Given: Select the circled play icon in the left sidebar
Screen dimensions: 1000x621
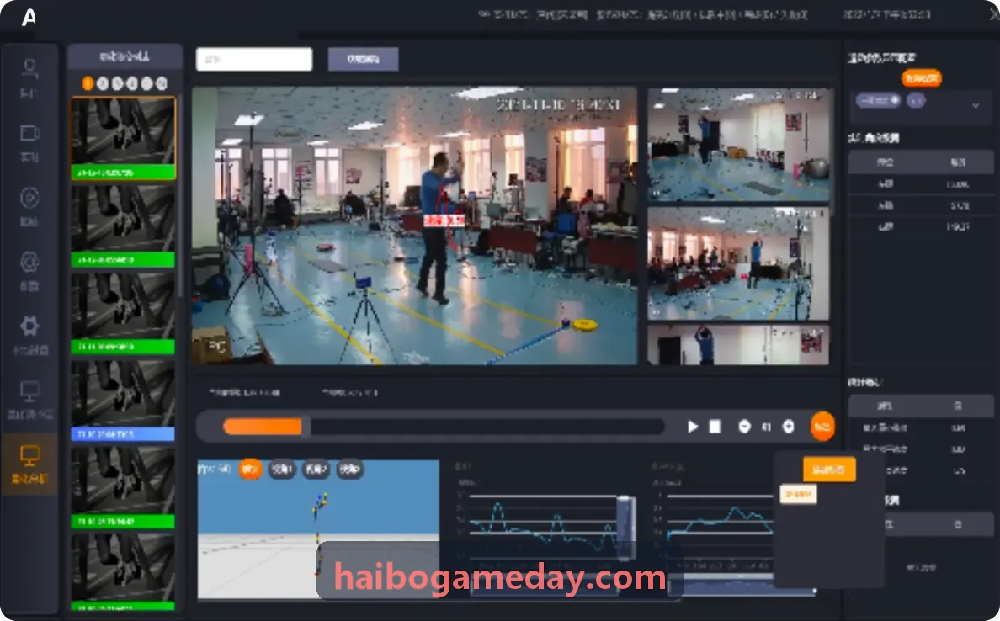Looking at the screenshot, I should pyautogui.click(x=29, y=198).
